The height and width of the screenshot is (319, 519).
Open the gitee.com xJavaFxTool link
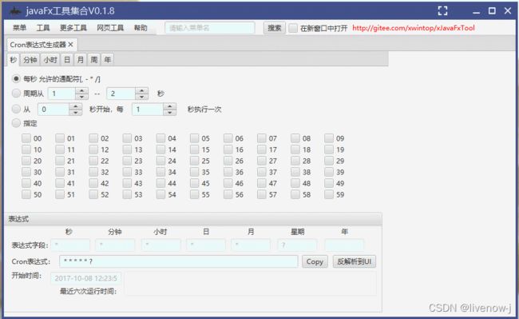pos(414,28)
